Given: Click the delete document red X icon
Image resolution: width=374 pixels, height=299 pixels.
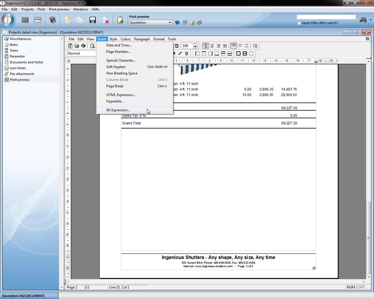Looking at the screenshot, I should pos(105,20).
